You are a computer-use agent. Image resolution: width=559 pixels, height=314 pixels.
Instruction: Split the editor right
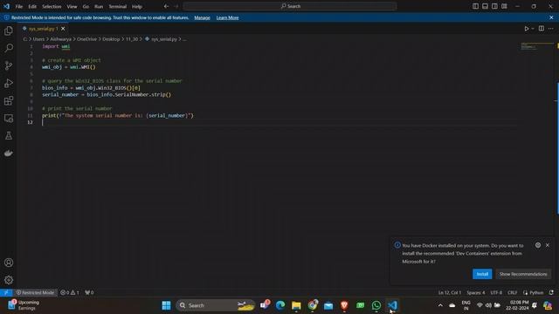point(542,29)
